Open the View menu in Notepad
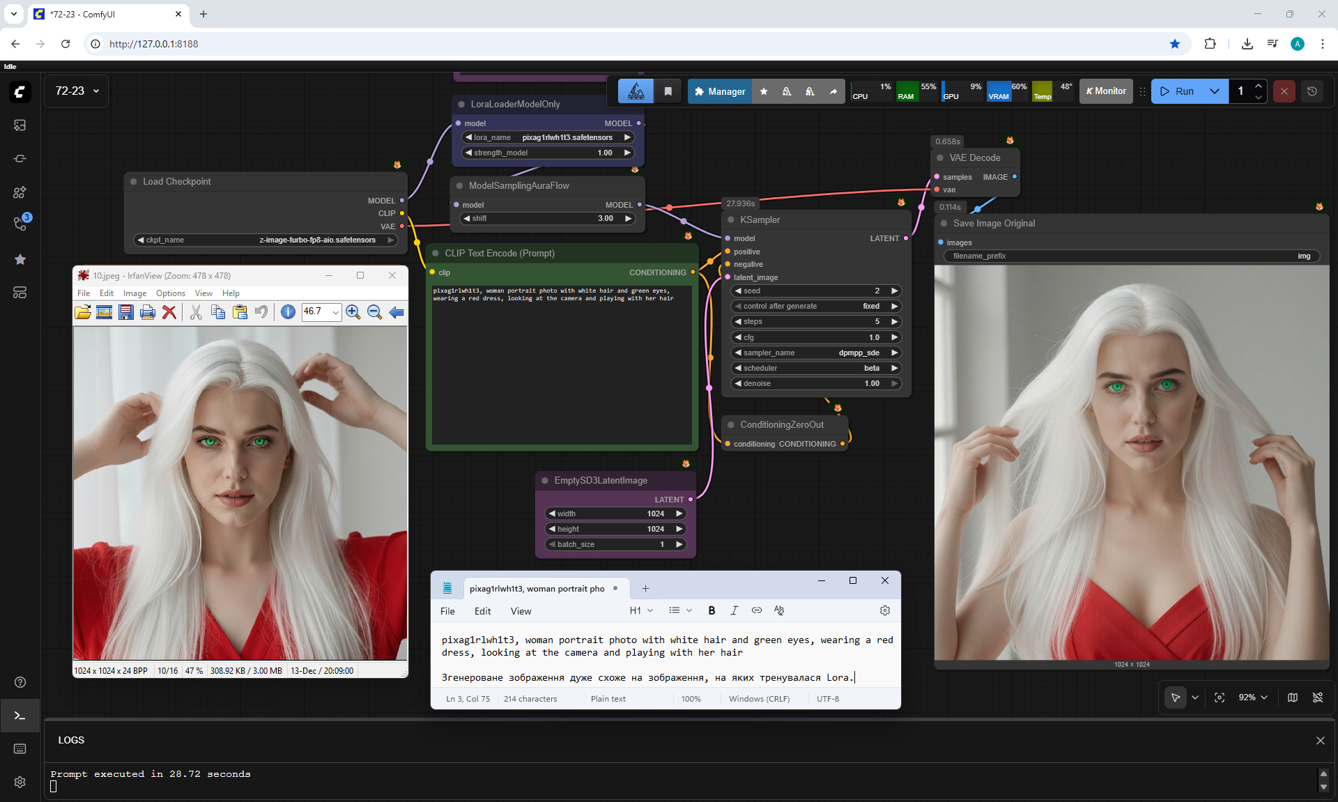The width and height of the screenshot is (1338, 802). point(521,611)
